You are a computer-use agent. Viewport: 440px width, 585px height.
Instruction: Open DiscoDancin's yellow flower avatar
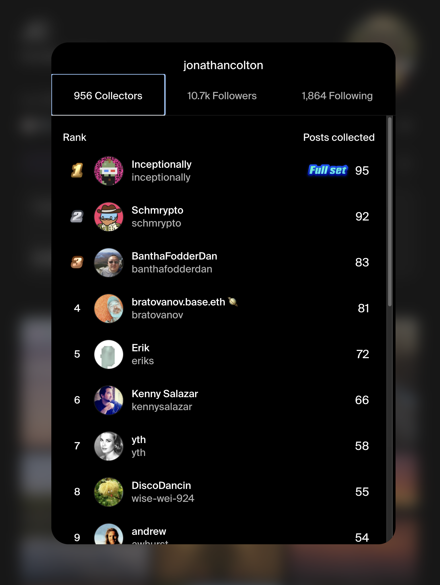click(109, 492)
